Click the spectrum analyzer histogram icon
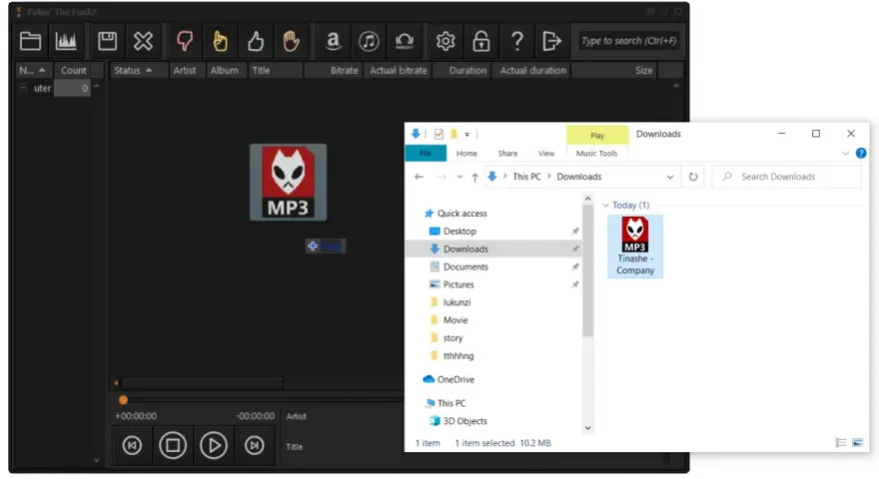879x479 pixels. pos(66,41)
